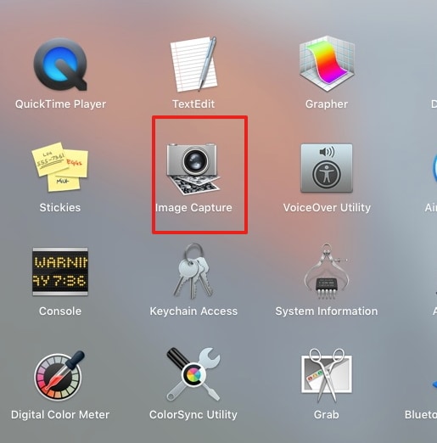Click the "ColorSync Utility" label text
This screenshot has width=437, height=443.
point(193,415)
